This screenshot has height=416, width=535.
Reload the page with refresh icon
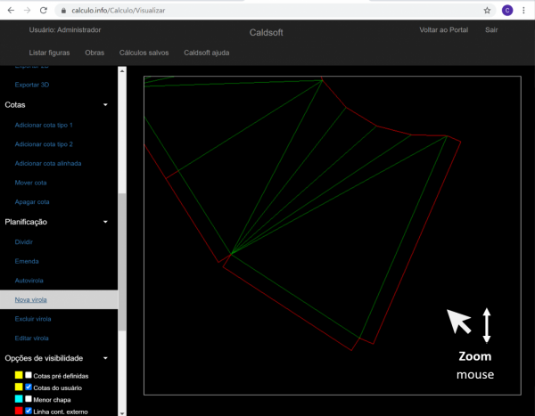tap(44, 10)
